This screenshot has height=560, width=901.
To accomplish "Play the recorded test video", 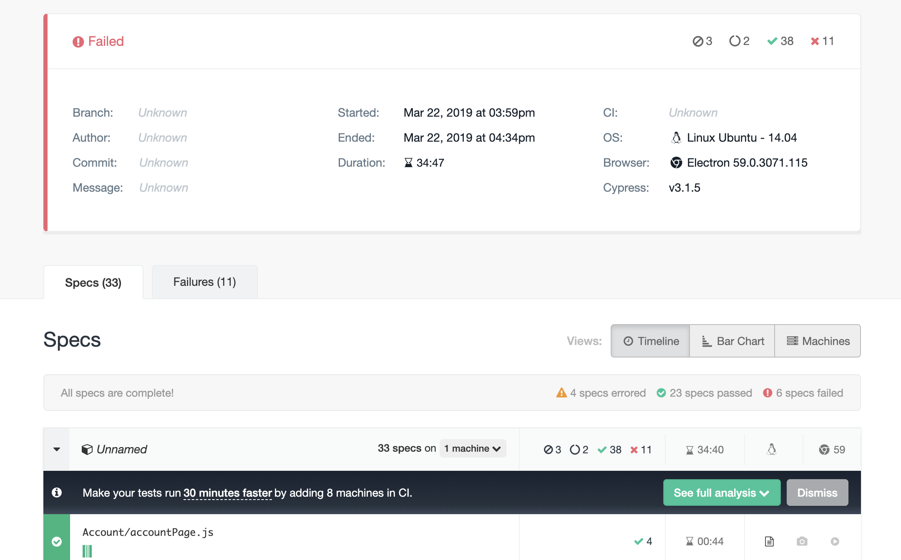I will coord(835,541).
